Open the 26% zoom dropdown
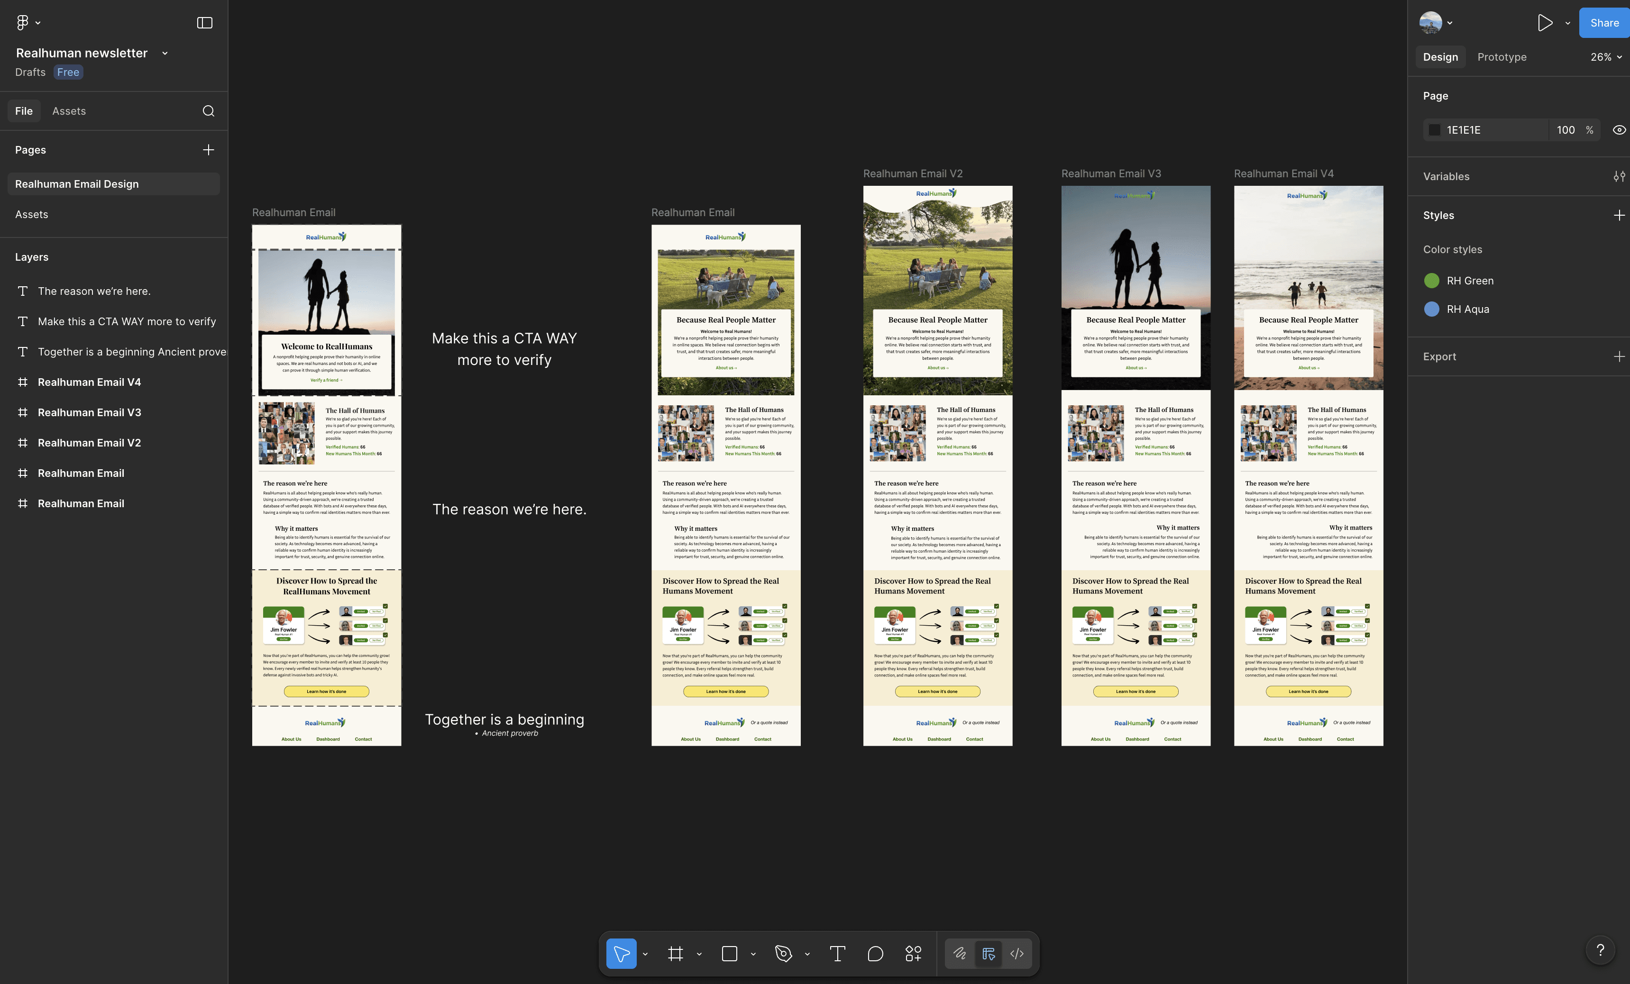Screen dimensions: 1630x984 click(x=1605, y=57)
